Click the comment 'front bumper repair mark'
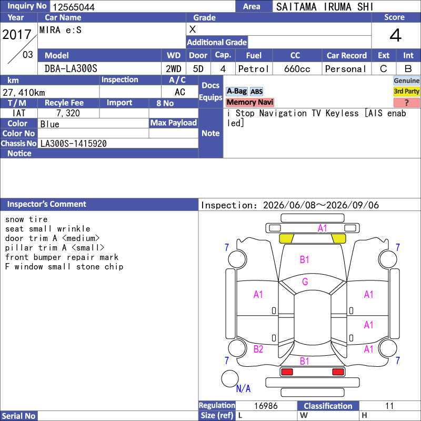The image size is (421, 421). click(62, 257)
